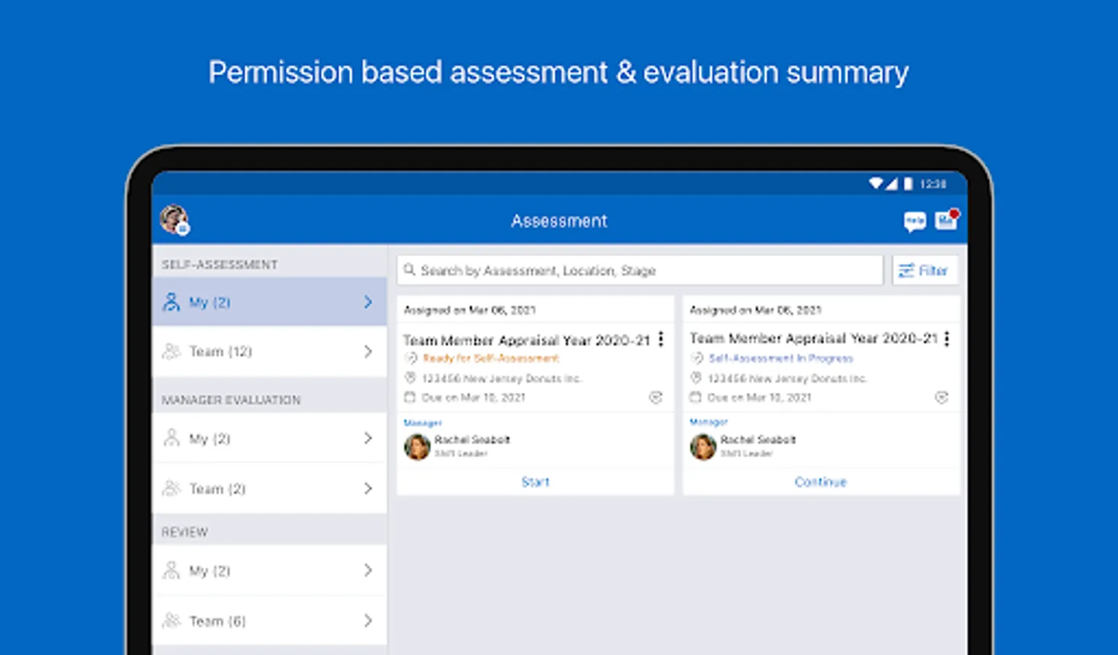
Task: Tap the user profile avatar in header
Action: click(174, 219)
